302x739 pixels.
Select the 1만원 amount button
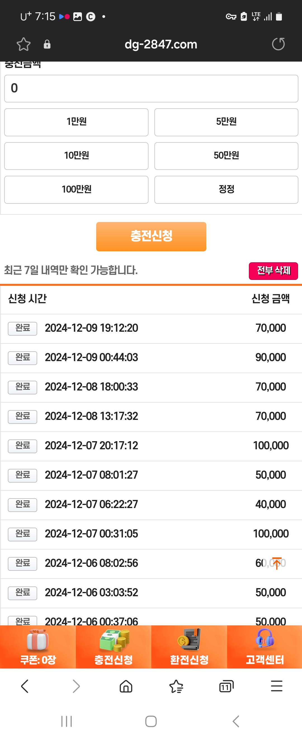coord(76,122)
